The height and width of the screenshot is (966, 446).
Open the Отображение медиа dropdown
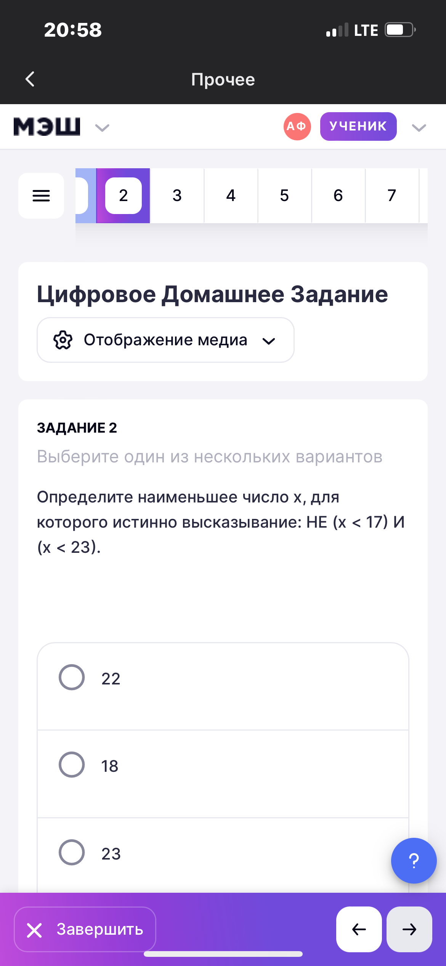click(165, 340)
